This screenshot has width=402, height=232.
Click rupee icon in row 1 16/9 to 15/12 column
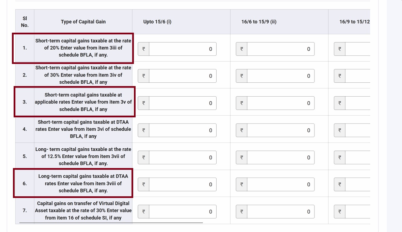(x=340, y=49)
